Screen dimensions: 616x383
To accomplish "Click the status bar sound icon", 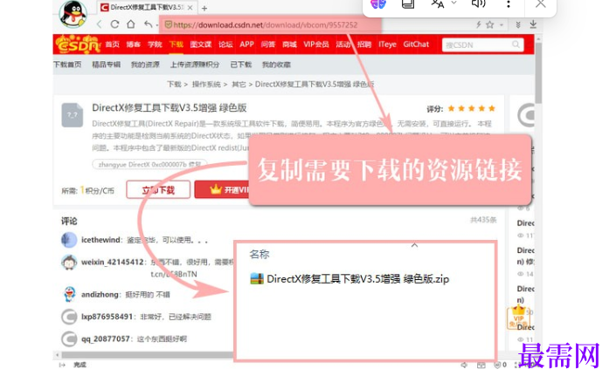I will (x=464, y=365).
